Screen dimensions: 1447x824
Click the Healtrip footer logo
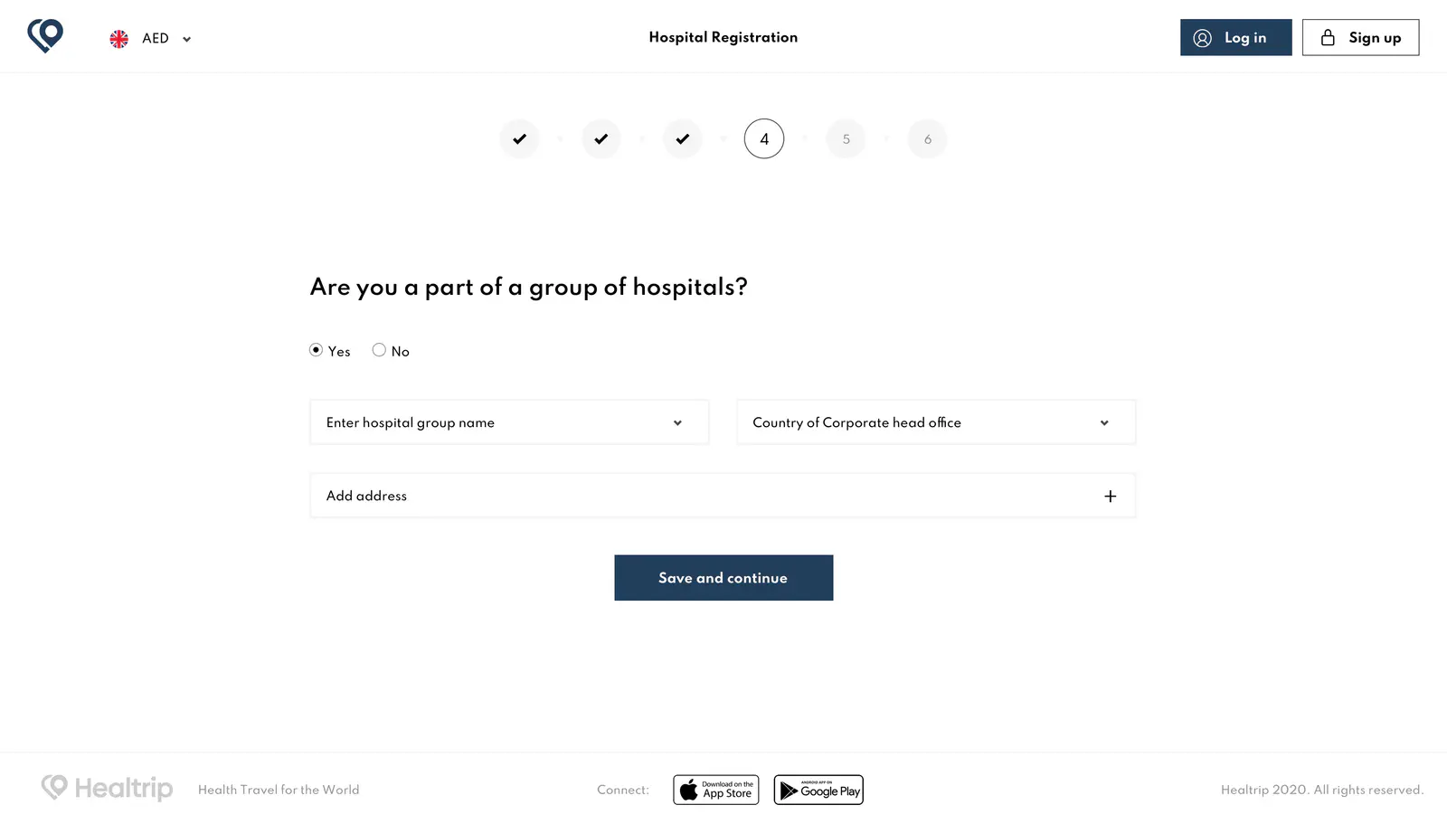pos(107,788)
